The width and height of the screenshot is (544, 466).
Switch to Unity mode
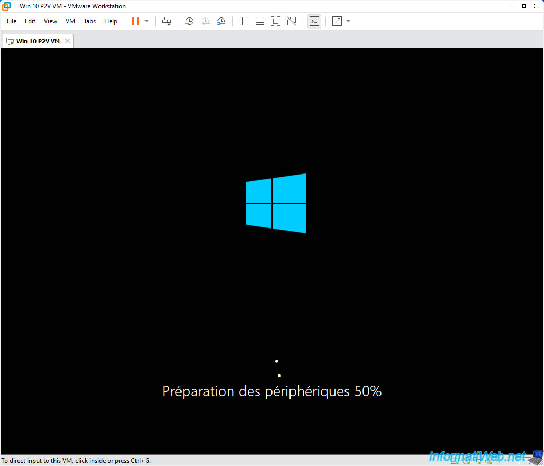pyautogui.click(x=292, y=21)
